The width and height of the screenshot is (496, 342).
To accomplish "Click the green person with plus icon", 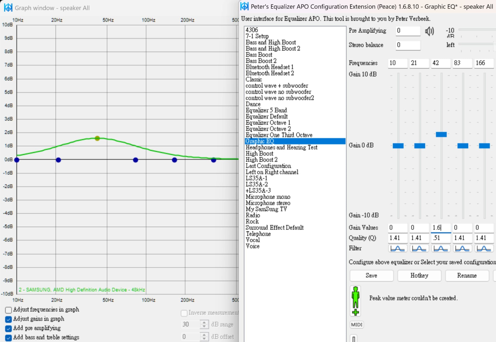I will coord(355,301).
